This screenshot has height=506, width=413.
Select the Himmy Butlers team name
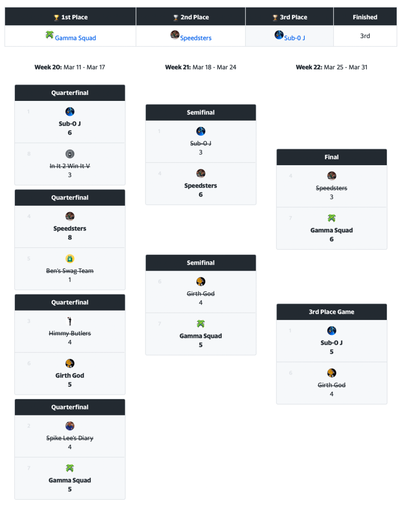point(70,333)
